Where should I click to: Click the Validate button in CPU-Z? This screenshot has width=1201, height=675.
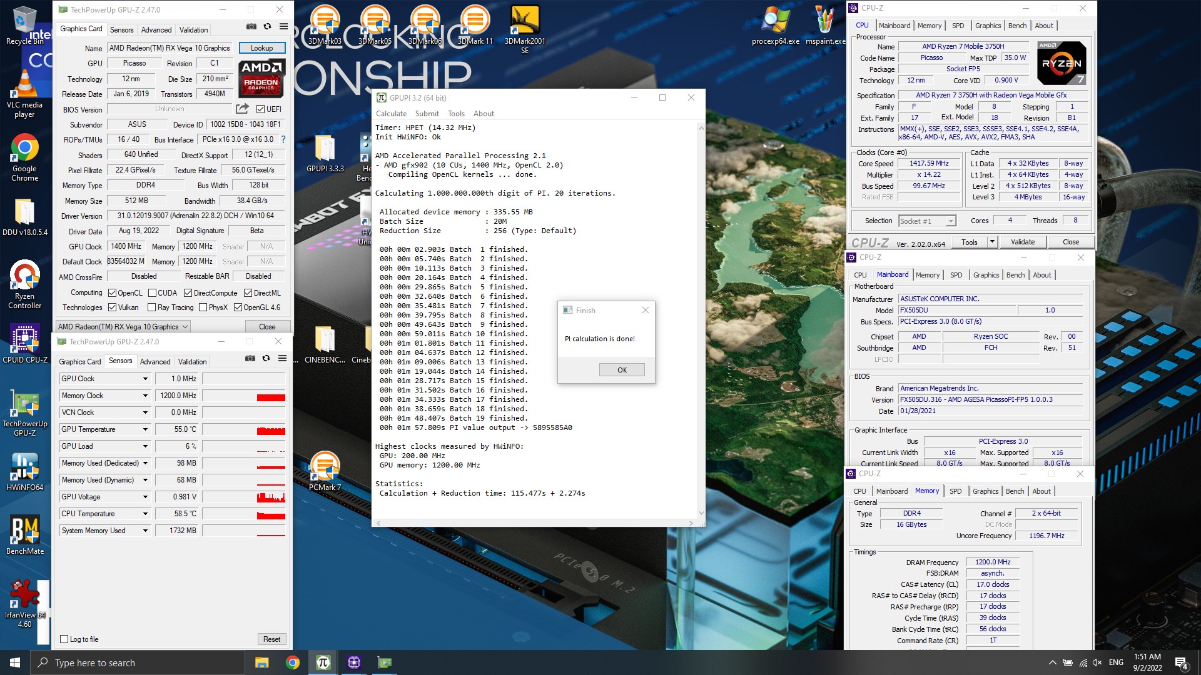[1023, 242]
